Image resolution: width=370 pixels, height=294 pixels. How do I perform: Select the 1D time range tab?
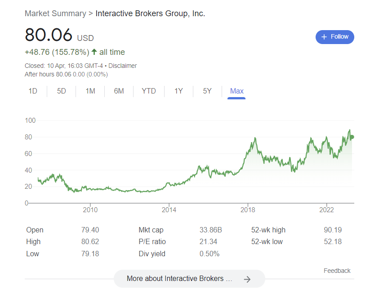(x=33, y=91)
